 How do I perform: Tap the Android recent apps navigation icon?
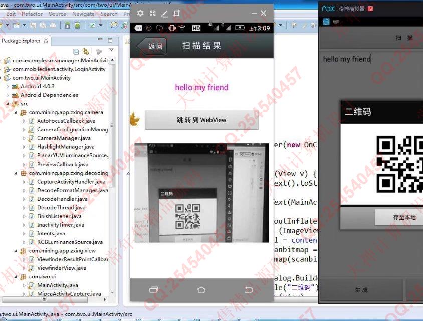(154, 290)
